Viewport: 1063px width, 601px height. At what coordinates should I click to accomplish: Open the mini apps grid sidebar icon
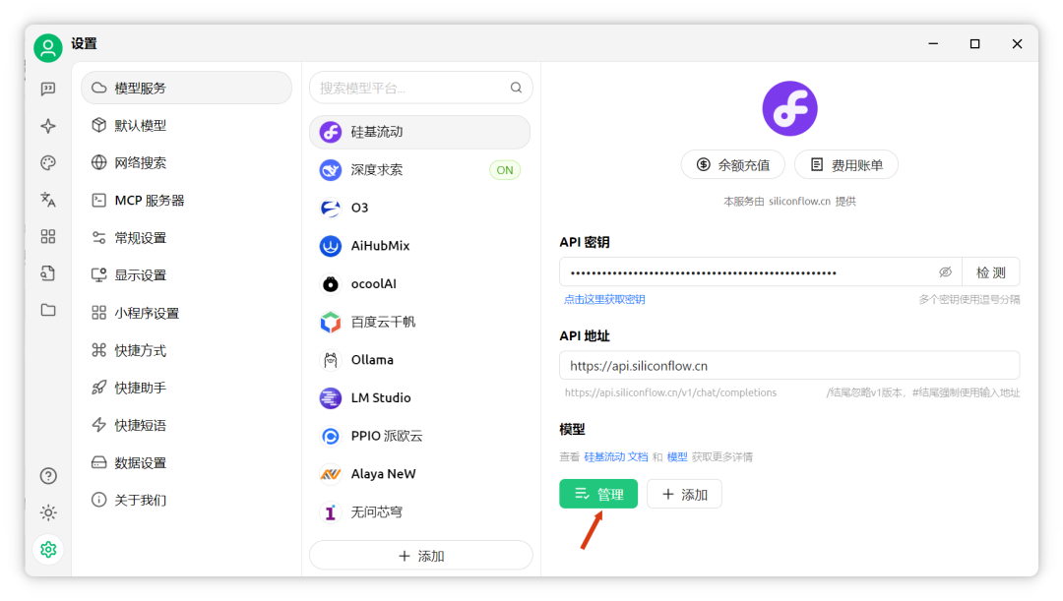[48, 236]
